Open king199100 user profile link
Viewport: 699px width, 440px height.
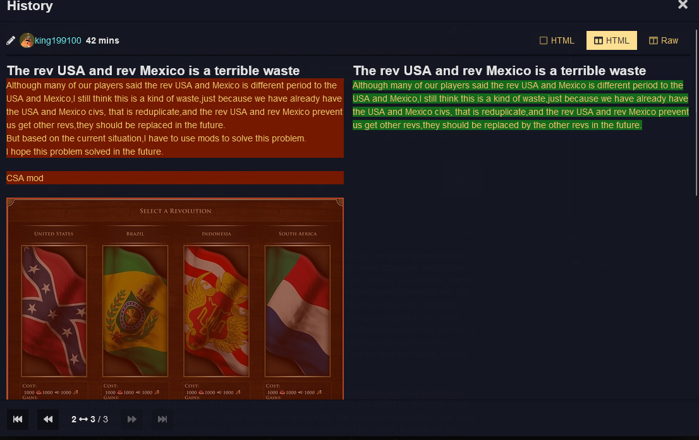coord(58,40)
